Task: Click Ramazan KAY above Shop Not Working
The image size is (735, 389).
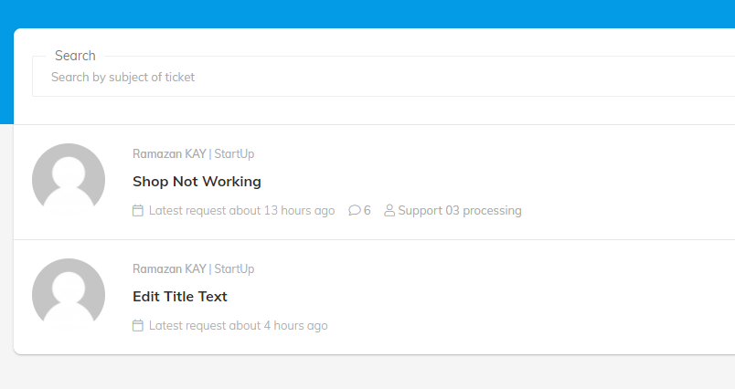Action: (x=169, y=154)
